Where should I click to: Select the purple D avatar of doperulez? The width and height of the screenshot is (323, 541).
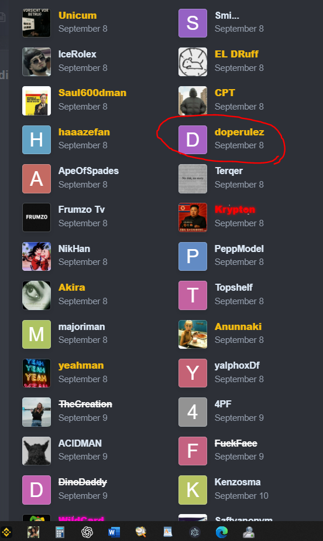pos(193,139)
